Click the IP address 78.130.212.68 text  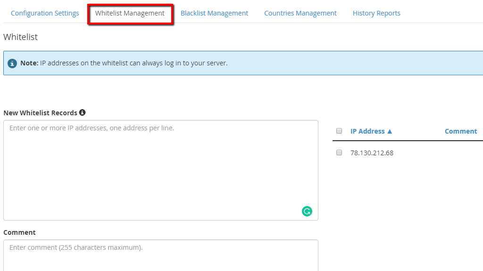tap(372, 153)
